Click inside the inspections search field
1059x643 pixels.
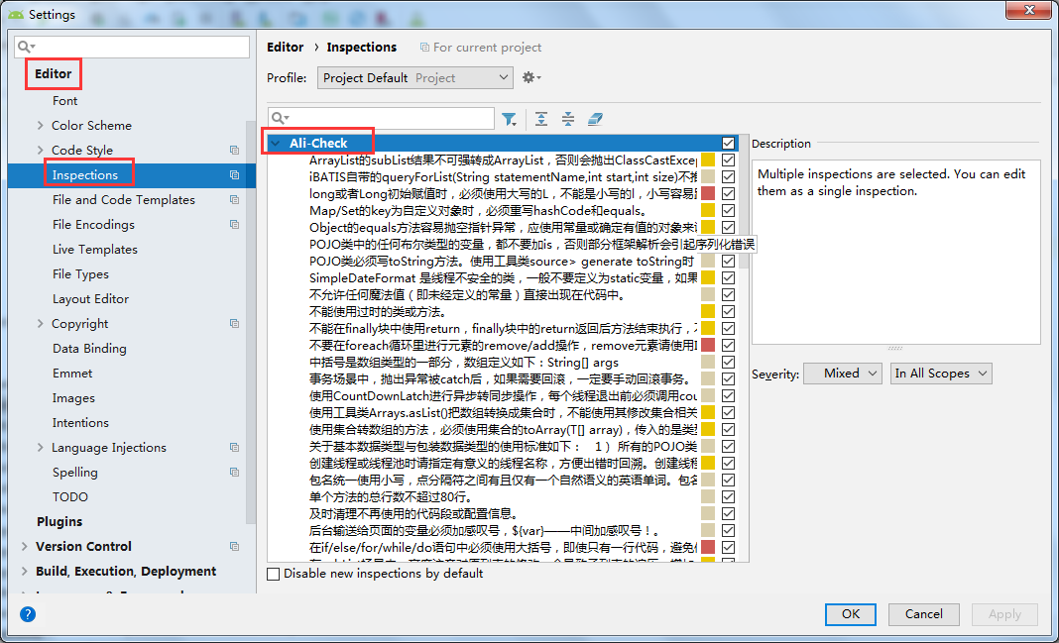(387, 118)
